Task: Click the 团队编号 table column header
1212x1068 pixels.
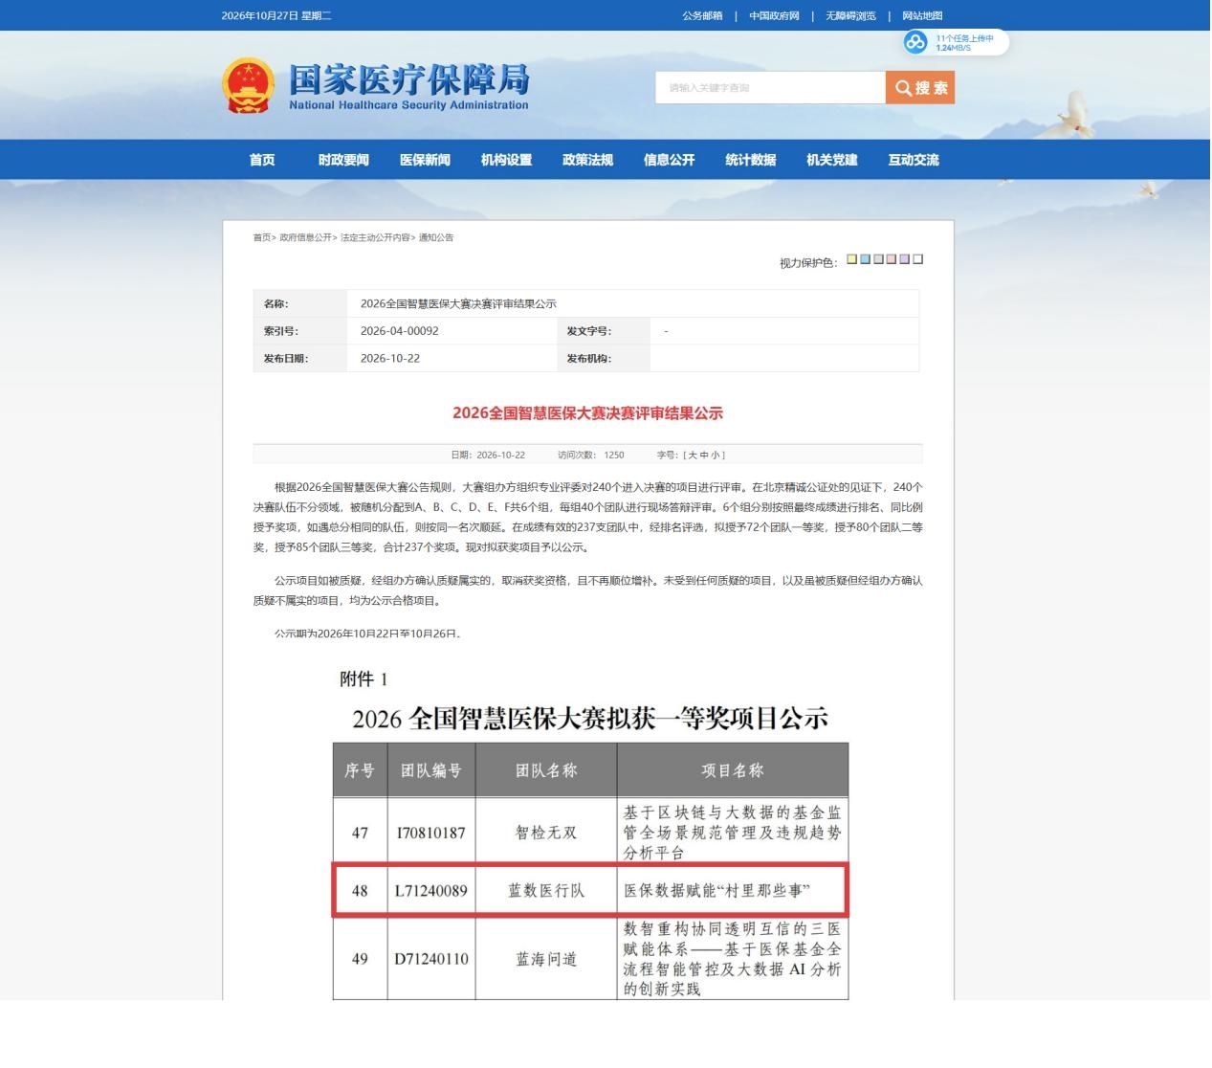Action: [x=431, y=770]
